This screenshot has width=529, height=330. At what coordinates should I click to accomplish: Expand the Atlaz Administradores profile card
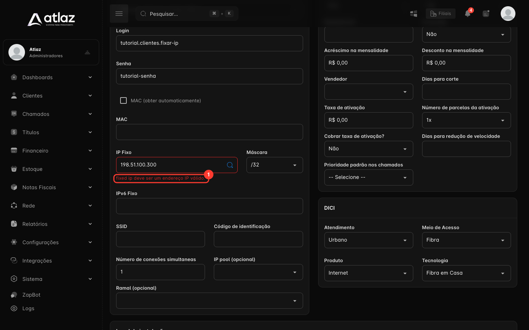51,52
